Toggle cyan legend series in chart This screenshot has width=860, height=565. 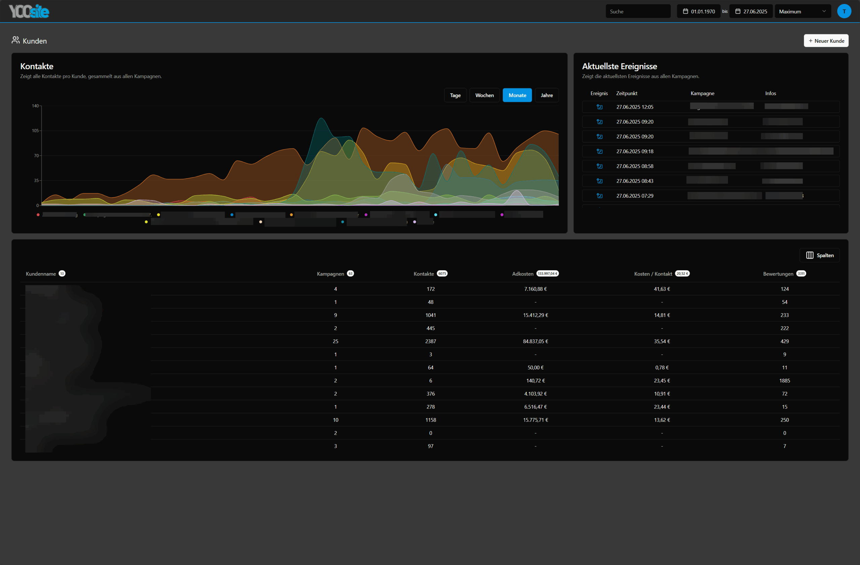tap(435, 215)
